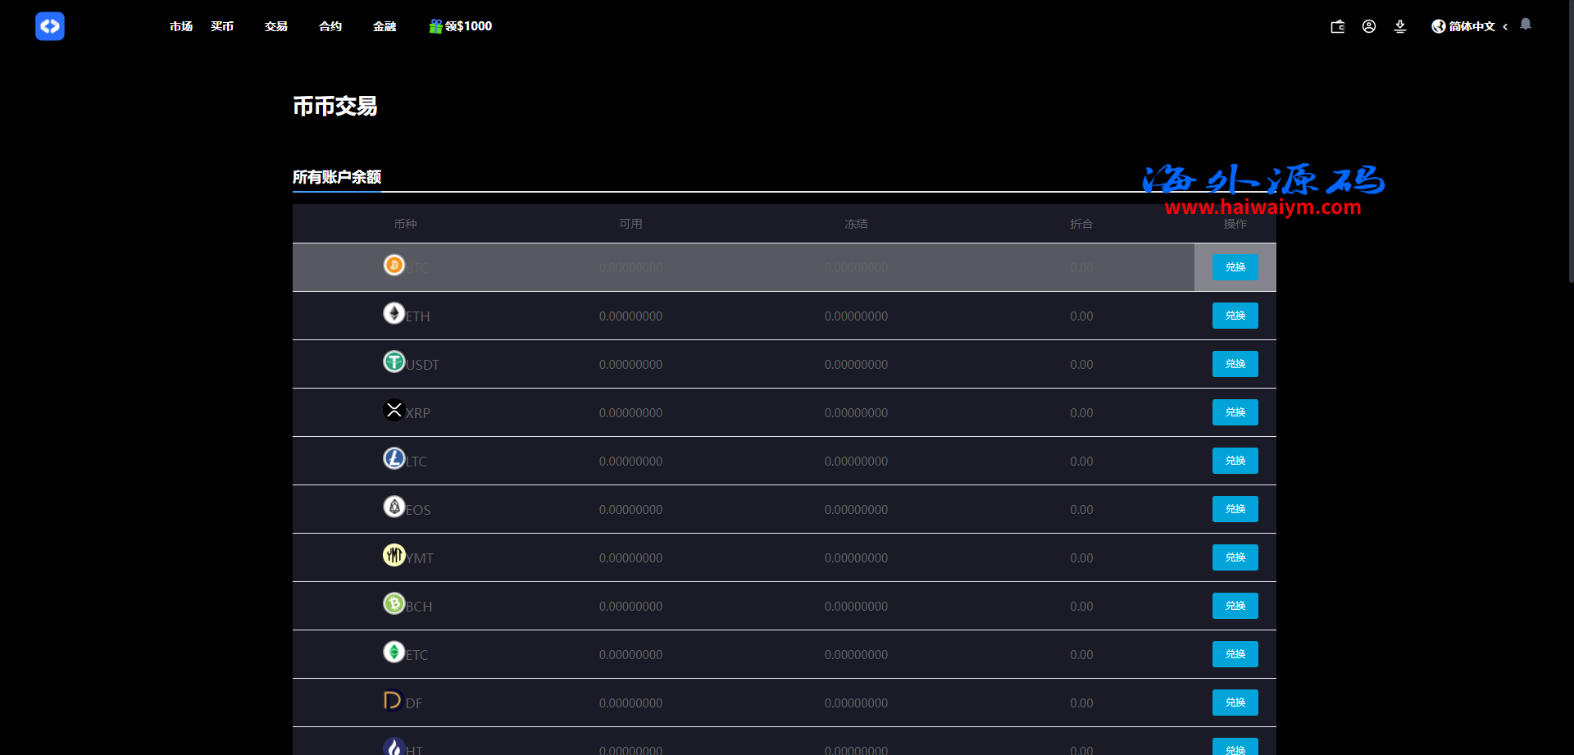Click the Litecoin LTC icon
1574x755 pixels.
click(394, 458)
